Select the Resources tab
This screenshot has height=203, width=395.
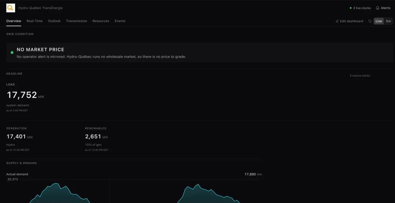(x=101, y=21)
